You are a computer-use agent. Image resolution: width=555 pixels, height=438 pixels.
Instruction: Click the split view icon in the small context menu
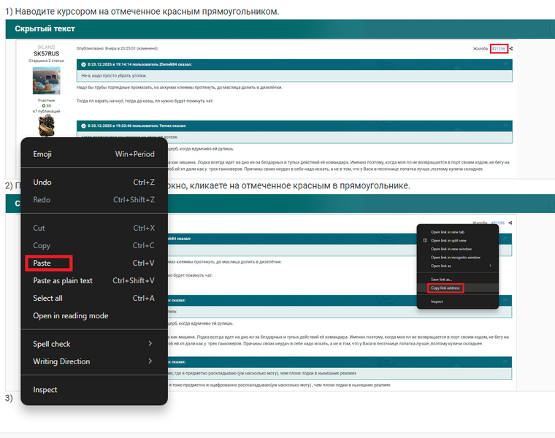[x=425, y=240]
